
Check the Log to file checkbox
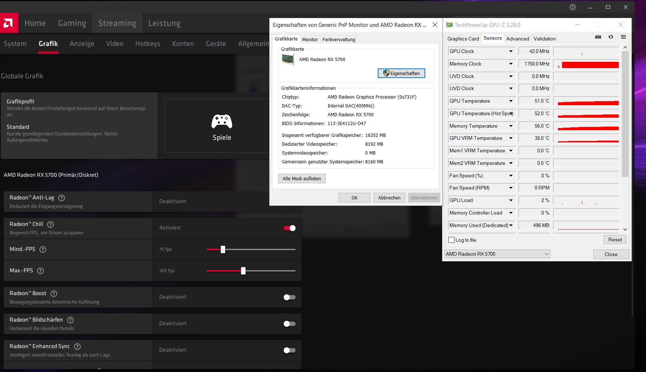[x=451, y=240]
